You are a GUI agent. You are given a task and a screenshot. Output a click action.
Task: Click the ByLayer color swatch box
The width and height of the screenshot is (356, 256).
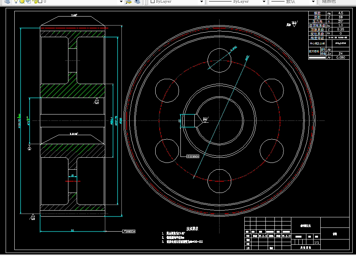tap(153, 2)
